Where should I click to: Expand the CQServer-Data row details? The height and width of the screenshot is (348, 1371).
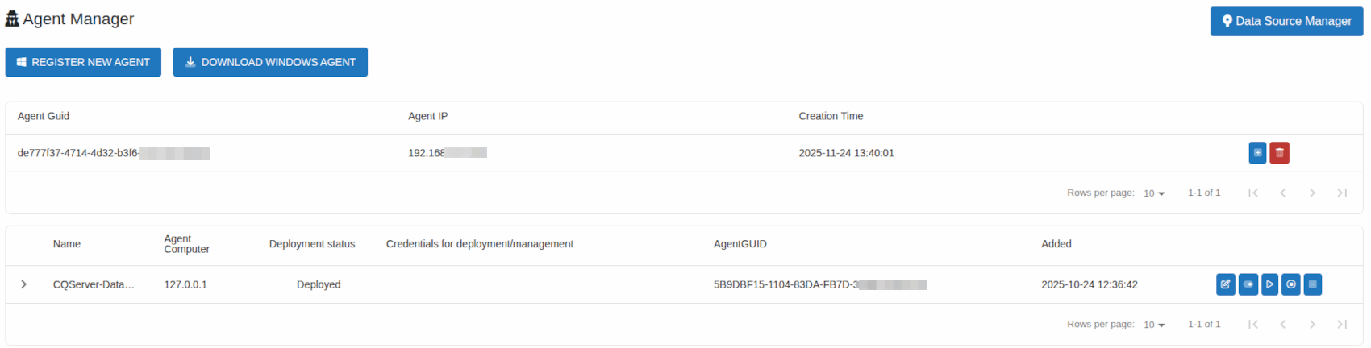(x=24, y=284)
